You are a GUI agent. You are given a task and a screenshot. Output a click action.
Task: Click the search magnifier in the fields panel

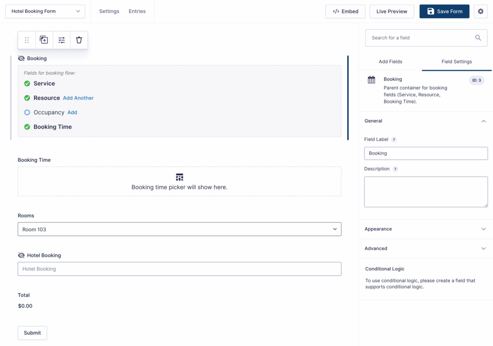pos(478,38)
